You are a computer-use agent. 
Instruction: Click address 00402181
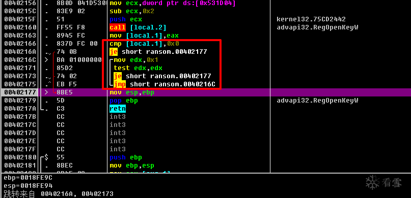20,166
